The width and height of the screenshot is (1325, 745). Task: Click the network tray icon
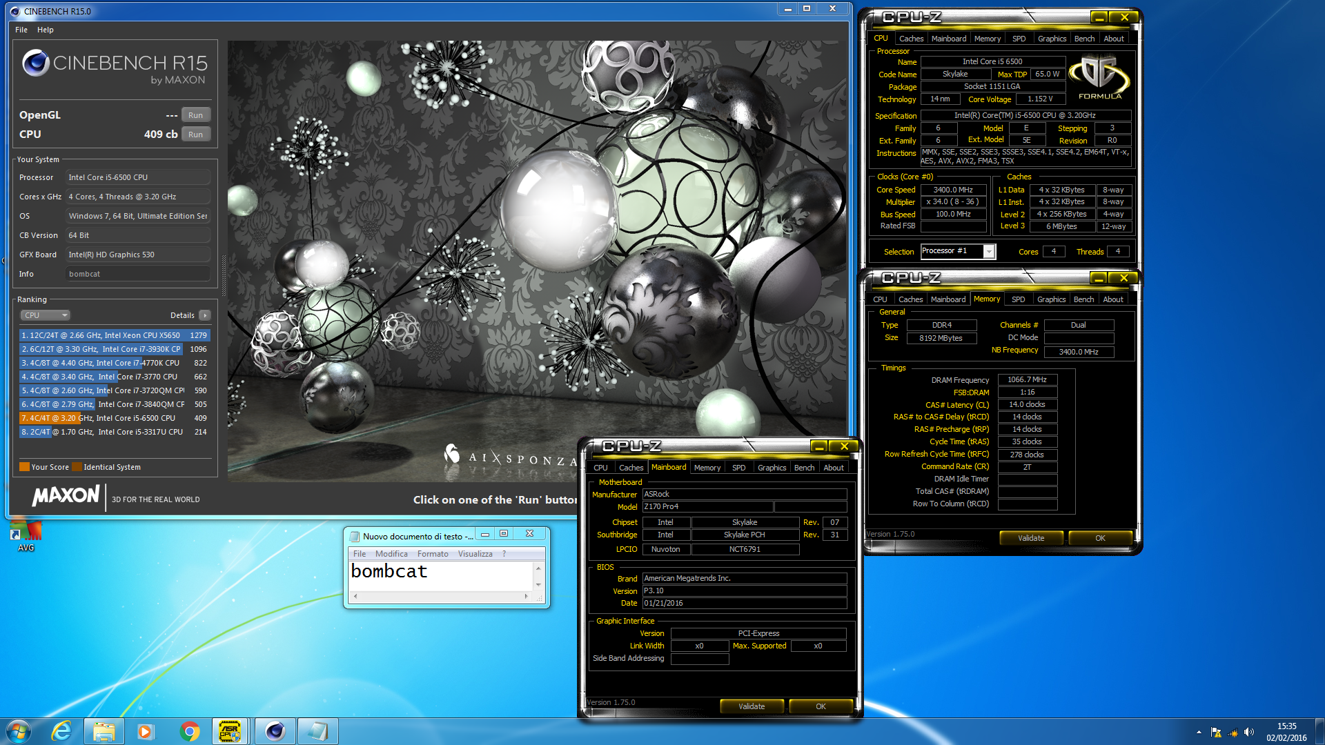point(1233,732)
